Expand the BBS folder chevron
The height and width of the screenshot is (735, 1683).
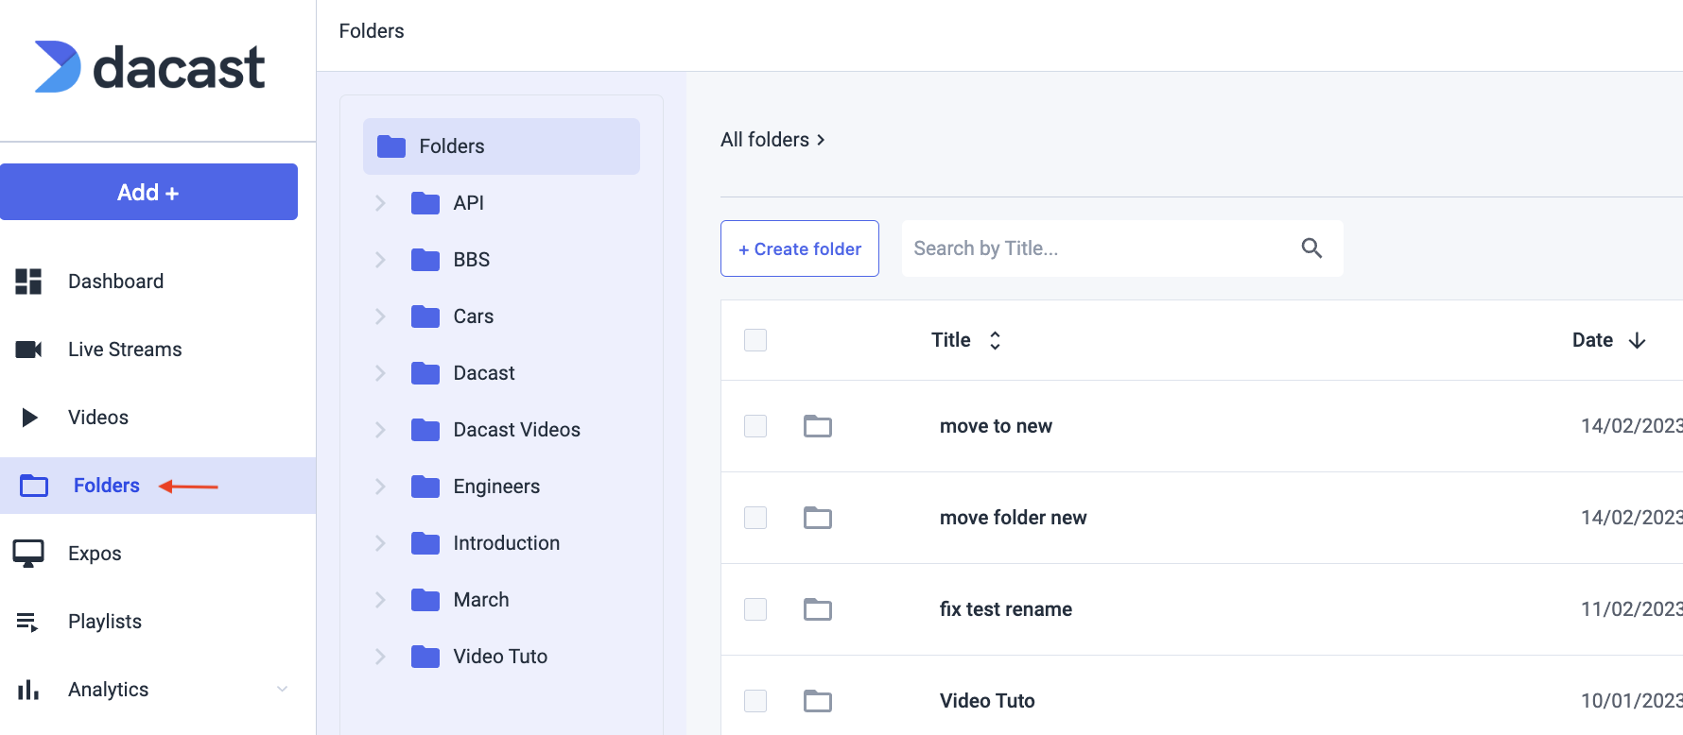tap(380, 260)
